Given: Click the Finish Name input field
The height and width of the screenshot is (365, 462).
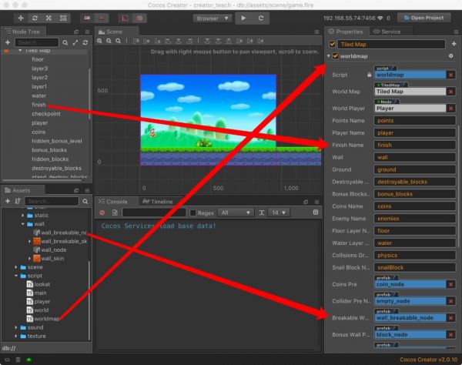Looking at the screenshot, I should [x=414, y=145].
